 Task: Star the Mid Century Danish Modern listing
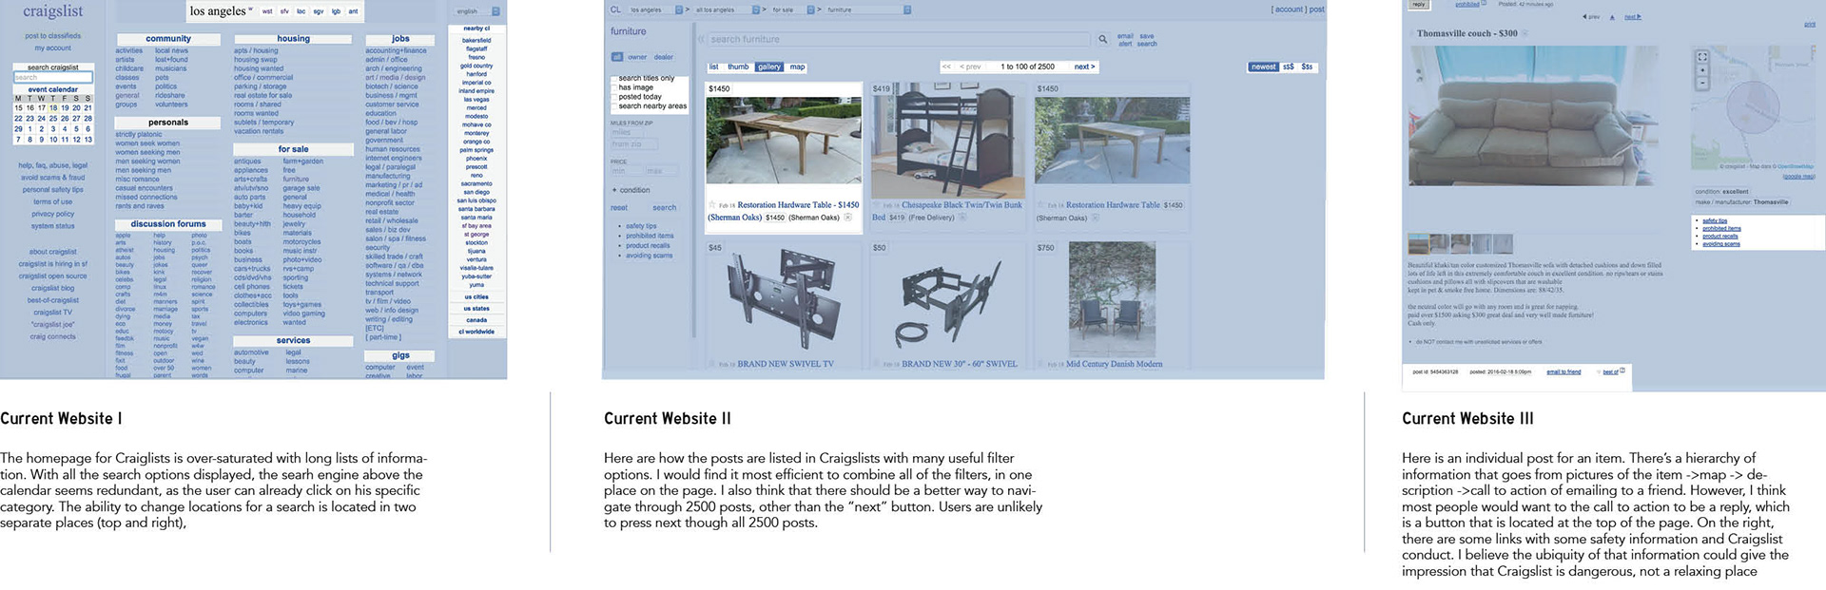click(x=1040, y=364)
